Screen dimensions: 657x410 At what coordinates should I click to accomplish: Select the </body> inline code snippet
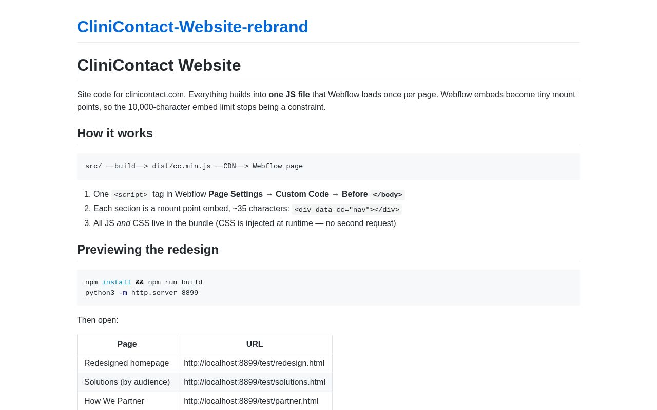click(x=388, y=195)
